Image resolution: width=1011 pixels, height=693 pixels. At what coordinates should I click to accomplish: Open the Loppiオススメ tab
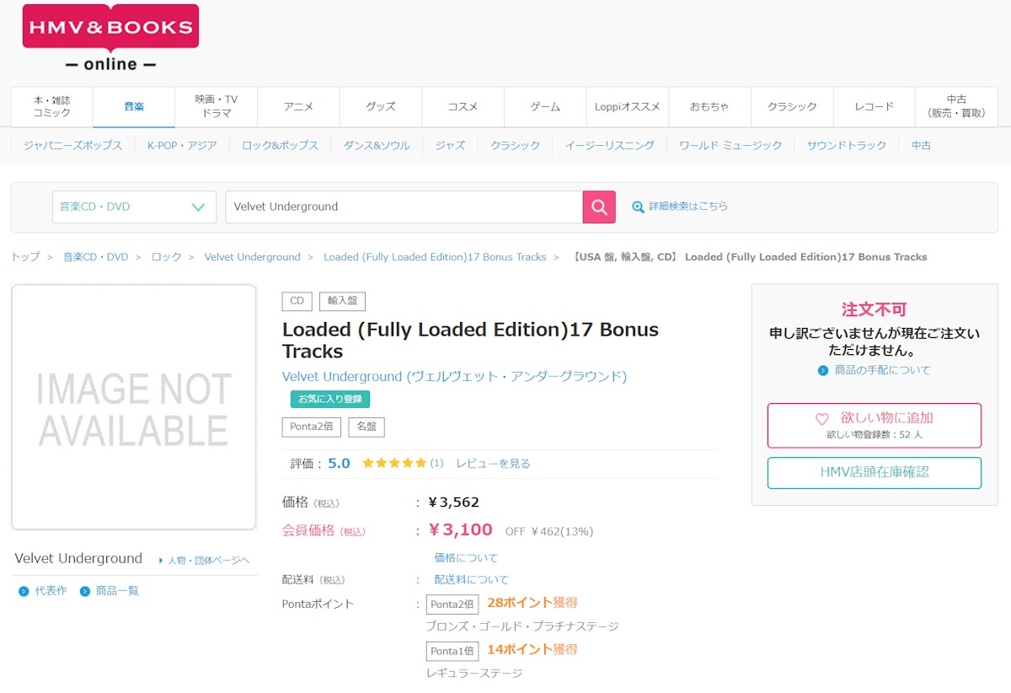[628, 106]
